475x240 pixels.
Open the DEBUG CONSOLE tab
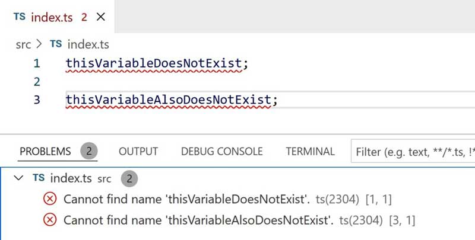coord(221,151)
